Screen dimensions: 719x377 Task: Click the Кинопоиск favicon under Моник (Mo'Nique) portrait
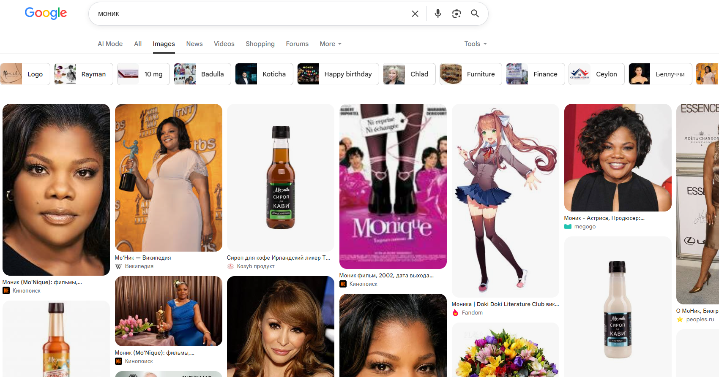[6, 290]
